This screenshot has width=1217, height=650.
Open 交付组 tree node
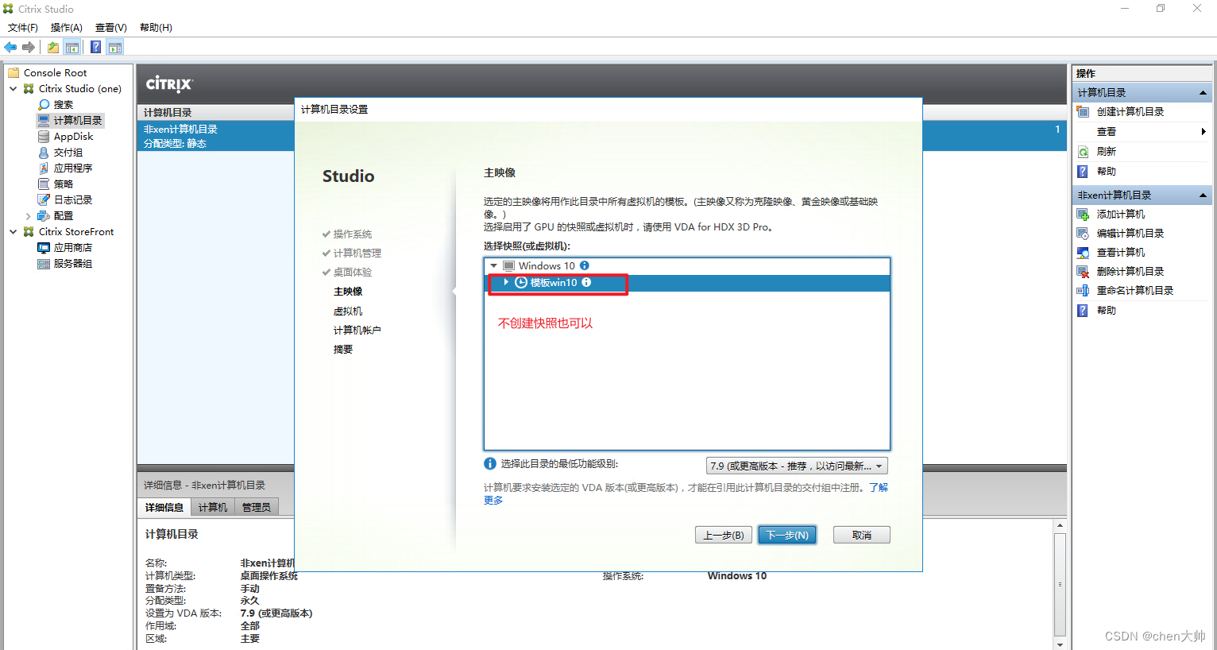tap(68, 152)
